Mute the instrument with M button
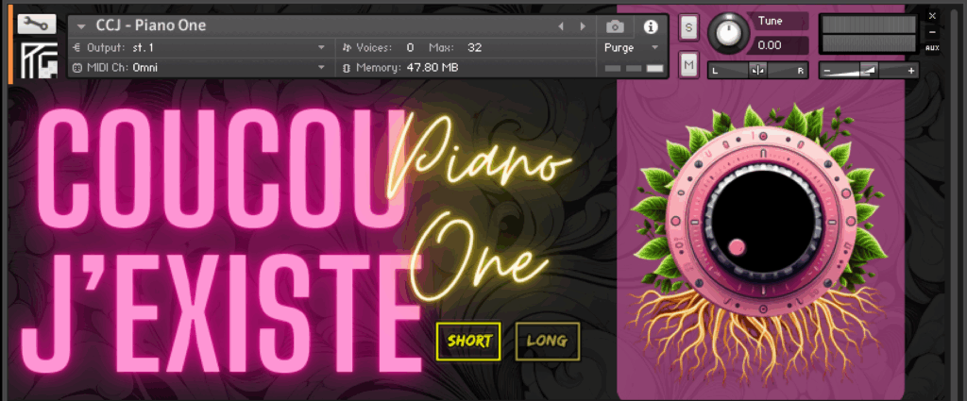The image size is (967, 401). [x=688, y=64]
